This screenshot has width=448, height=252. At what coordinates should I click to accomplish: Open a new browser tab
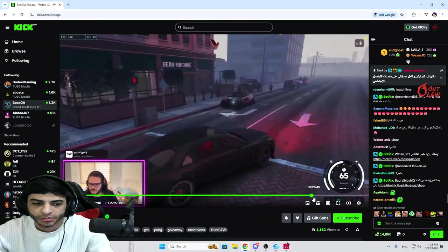tap(68, 5)
